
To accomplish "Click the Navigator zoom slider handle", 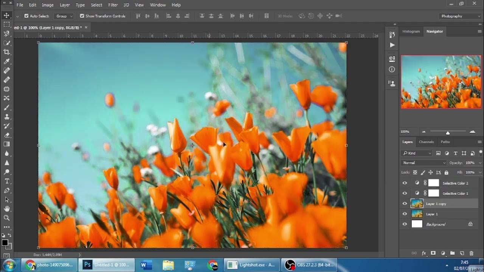I will (448, 133).
